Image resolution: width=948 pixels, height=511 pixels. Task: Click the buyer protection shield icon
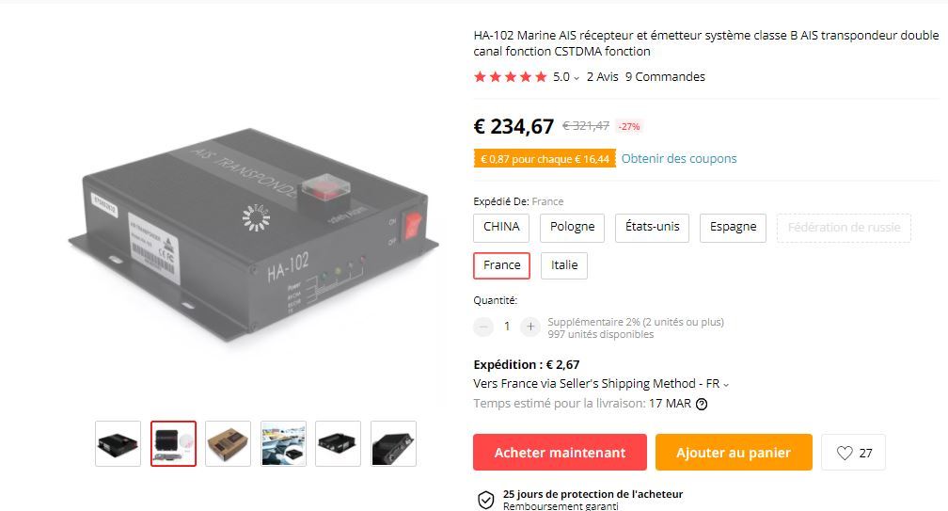click(485, 500)
